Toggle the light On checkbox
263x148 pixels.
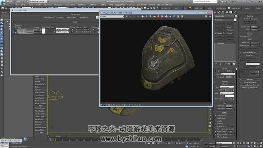pyautogui.click(x=216, y=71)
